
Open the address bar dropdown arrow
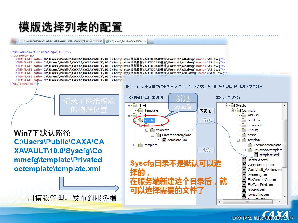click(94, 41)
